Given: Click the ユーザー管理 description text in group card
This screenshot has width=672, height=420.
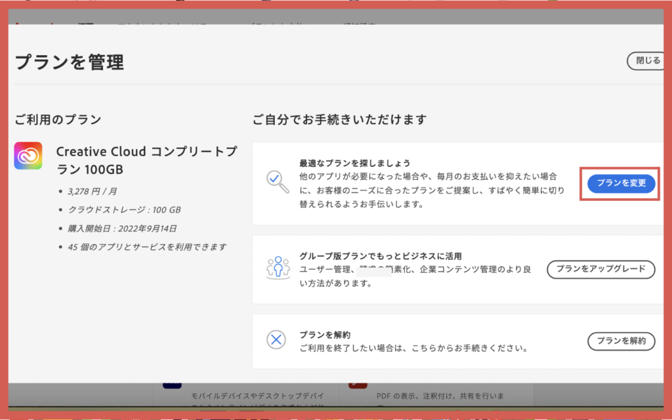Looking at the screenshot, I should 415,276.
